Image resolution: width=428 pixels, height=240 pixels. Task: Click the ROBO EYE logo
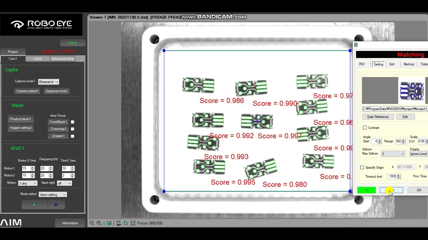coord(41,25)
